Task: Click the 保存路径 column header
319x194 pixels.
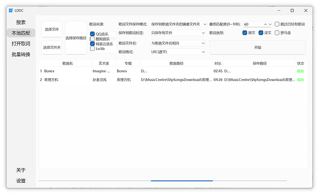Action: pyautogui.click(x=260, y=63)
